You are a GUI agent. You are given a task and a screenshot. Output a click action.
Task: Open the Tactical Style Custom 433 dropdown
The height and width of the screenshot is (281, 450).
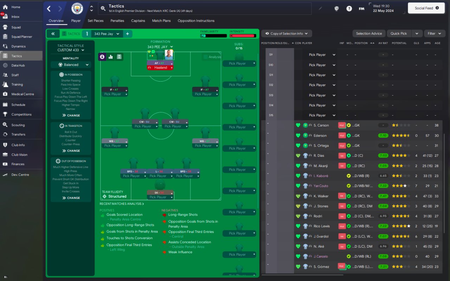71,50
